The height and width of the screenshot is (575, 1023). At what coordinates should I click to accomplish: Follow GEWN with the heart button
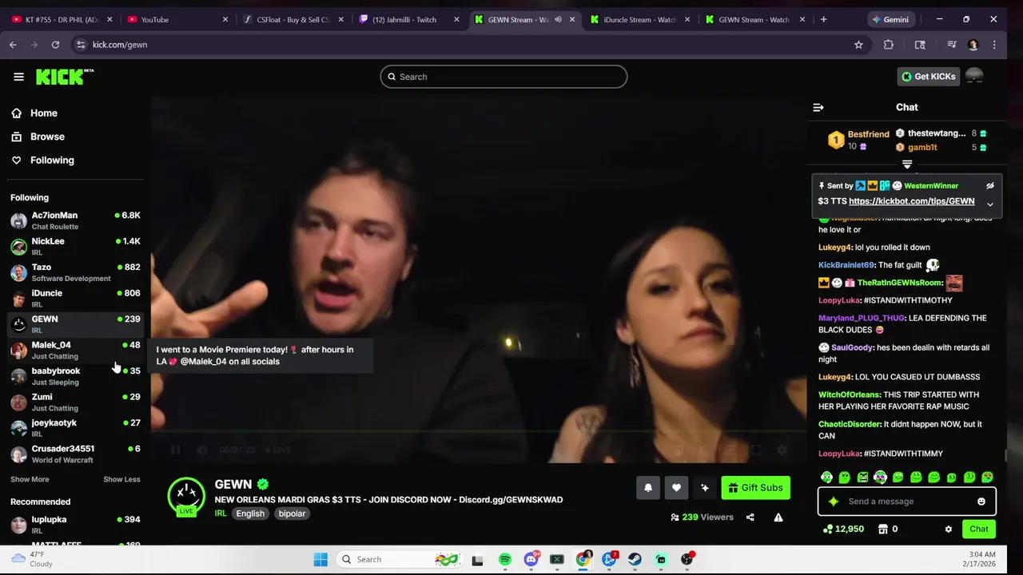click(x=676, y=488)
